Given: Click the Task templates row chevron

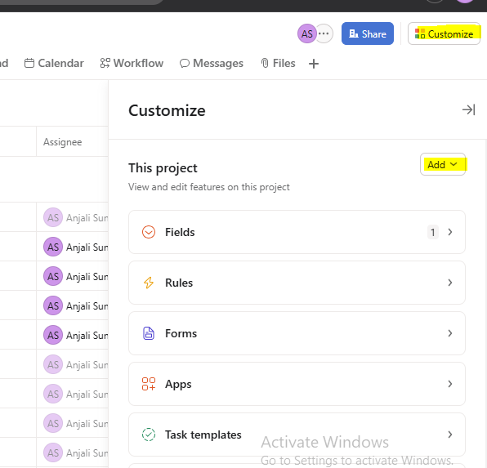Looking at the screenshot, I should 450,435.
